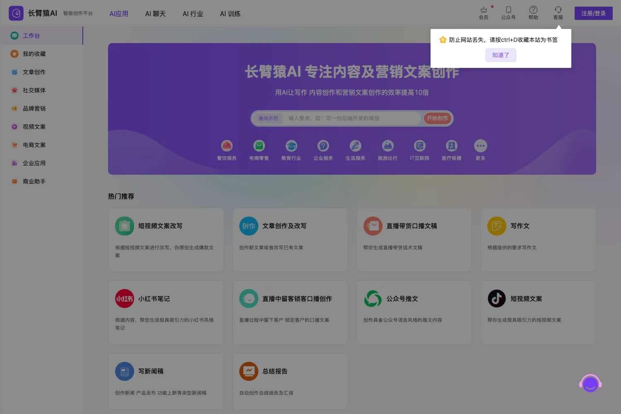Open 文章创作 in the sidebar
This screenshot has height=414, width=621.
click(x=41, y=72)
